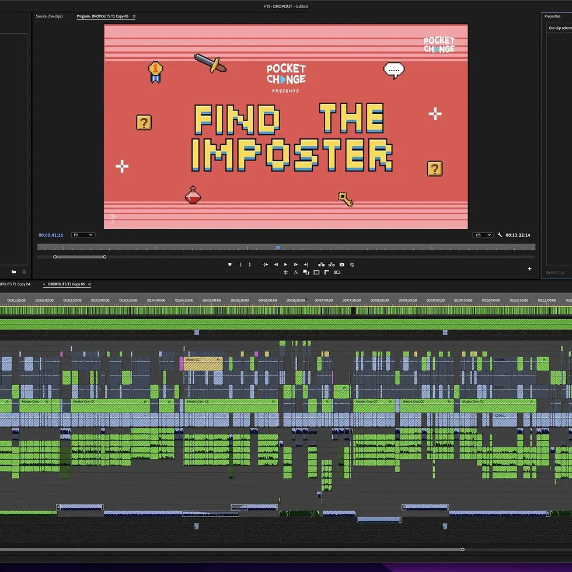This screenshot has height=572, width=572.
Task: Click the trash delete icon
Action: coord(24,272)
